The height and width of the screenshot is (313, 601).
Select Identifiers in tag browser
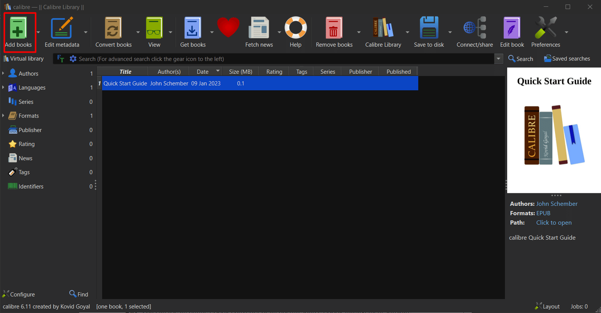click(31, 186)
